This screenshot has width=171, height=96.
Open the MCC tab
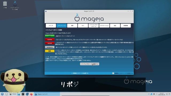click(83, 26)
